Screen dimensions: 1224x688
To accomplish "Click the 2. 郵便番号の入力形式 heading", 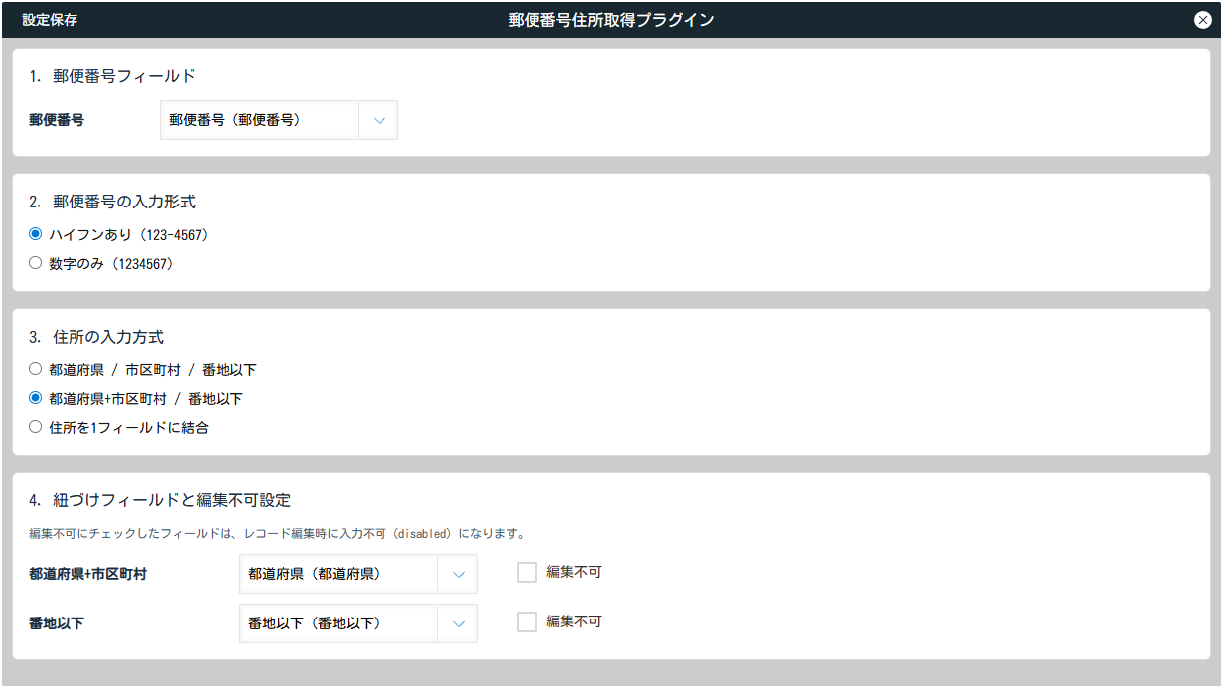I will (112, 202).
